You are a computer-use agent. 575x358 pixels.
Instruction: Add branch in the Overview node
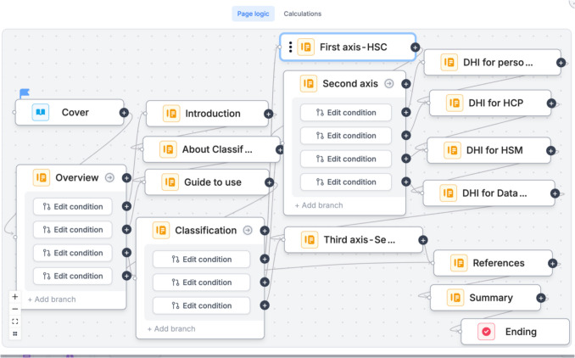[x=52, y=299]
